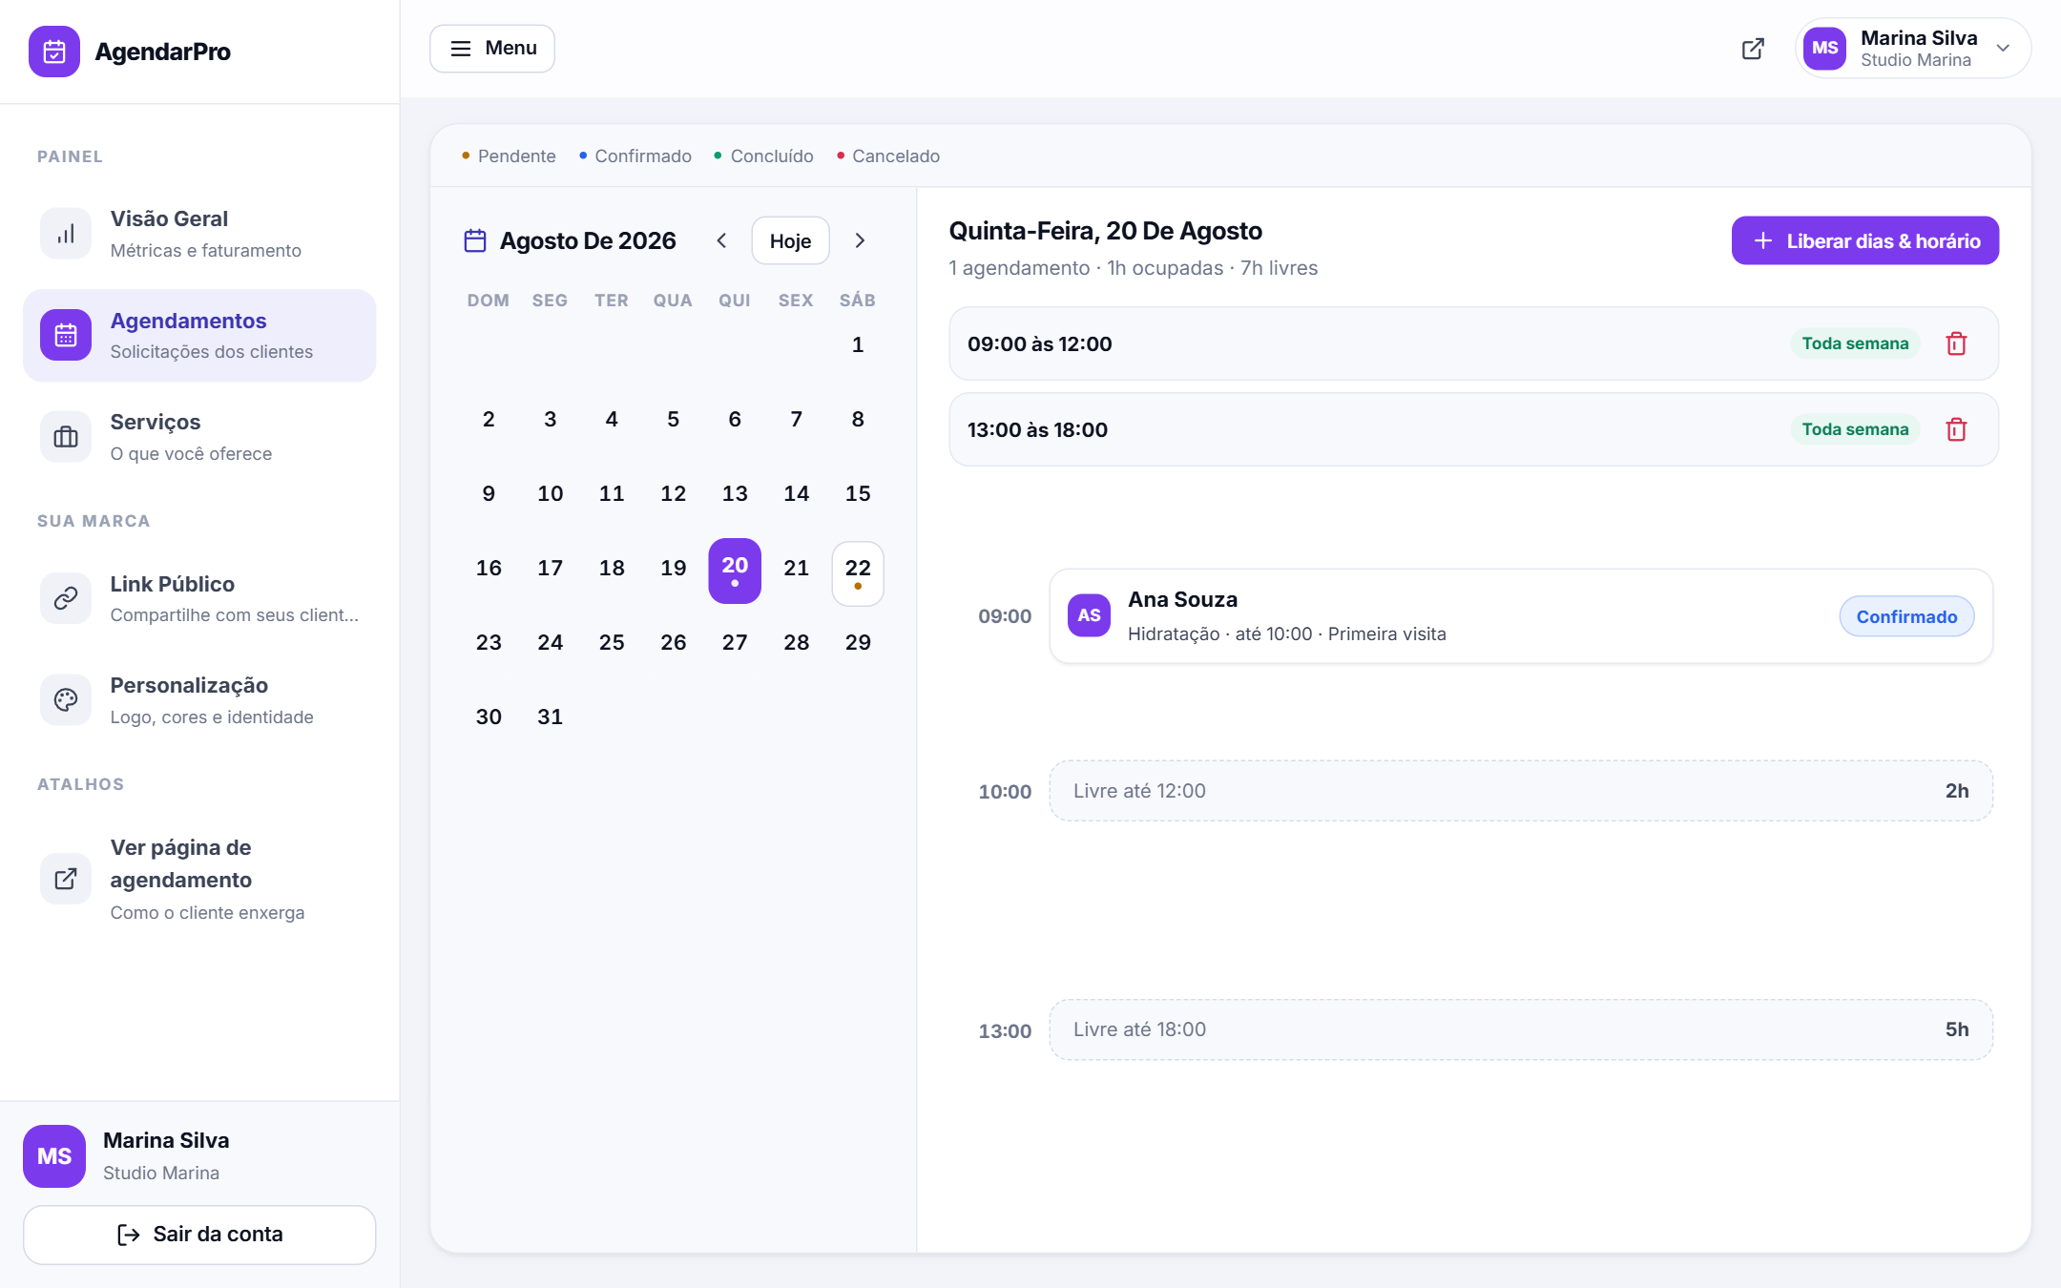Screen dimensions: 2061x1288
Task: Click the Livre até 12:00 free slot
Action: pos(1521,791)
